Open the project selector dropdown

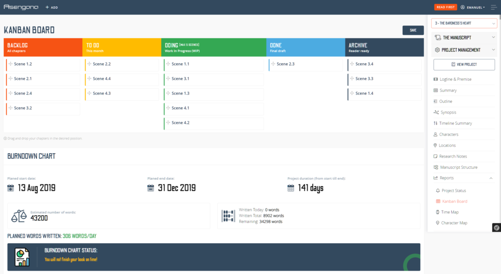(464, 23)
